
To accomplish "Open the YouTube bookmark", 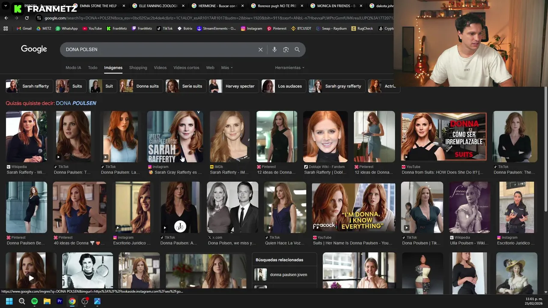I will click(92, 29).
